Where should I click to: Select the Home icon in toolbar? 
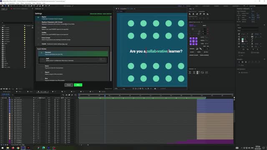tap(3, 6)
